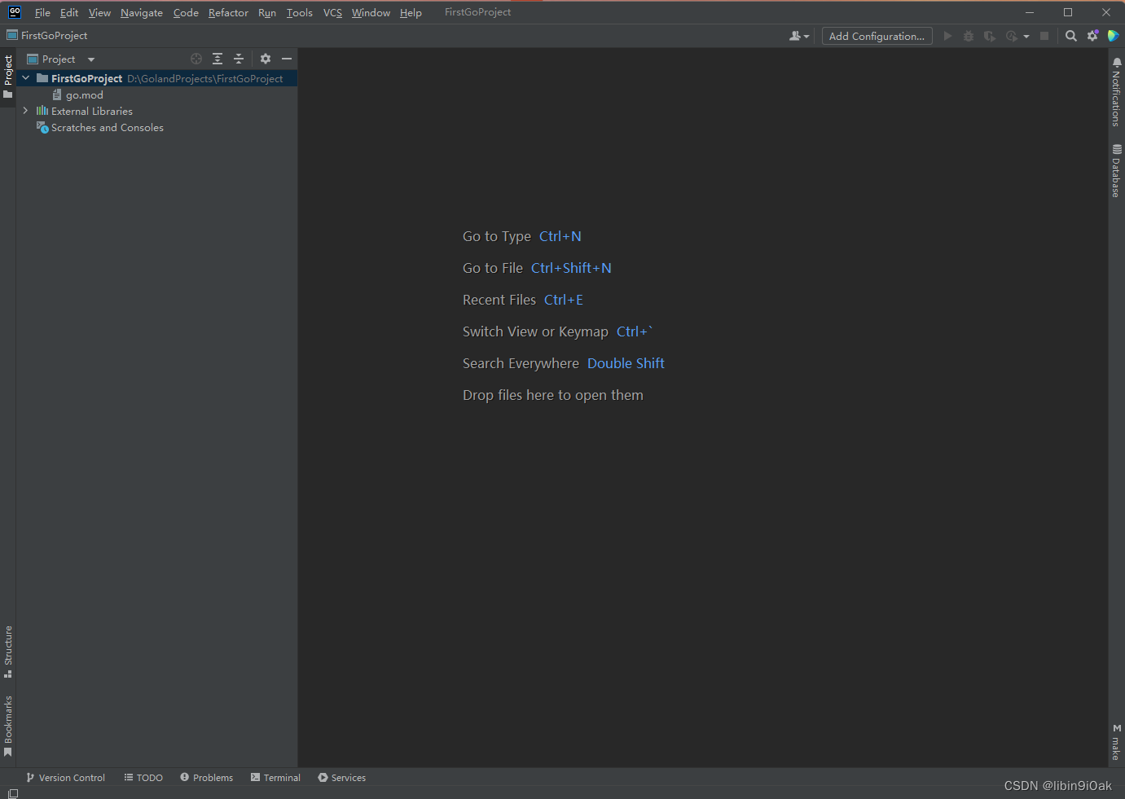Open the View menu
The image size is (1125, 799).
99,13
